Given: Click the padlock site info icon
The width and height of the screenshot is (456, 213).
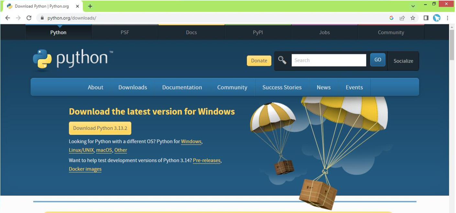Looking at the screenshot, I should pos(42,18).
